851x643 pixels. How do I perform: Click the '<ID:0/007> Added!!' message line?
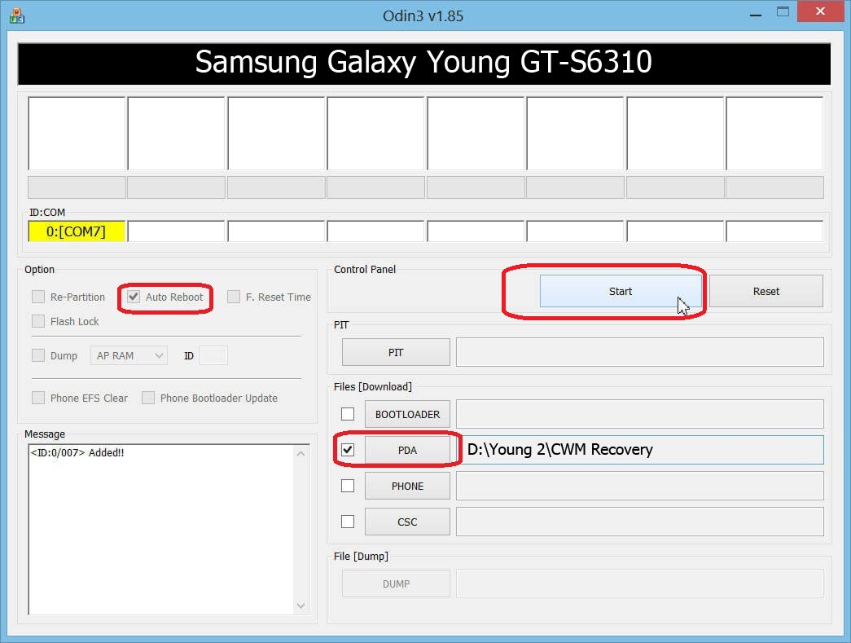point(77,452)
